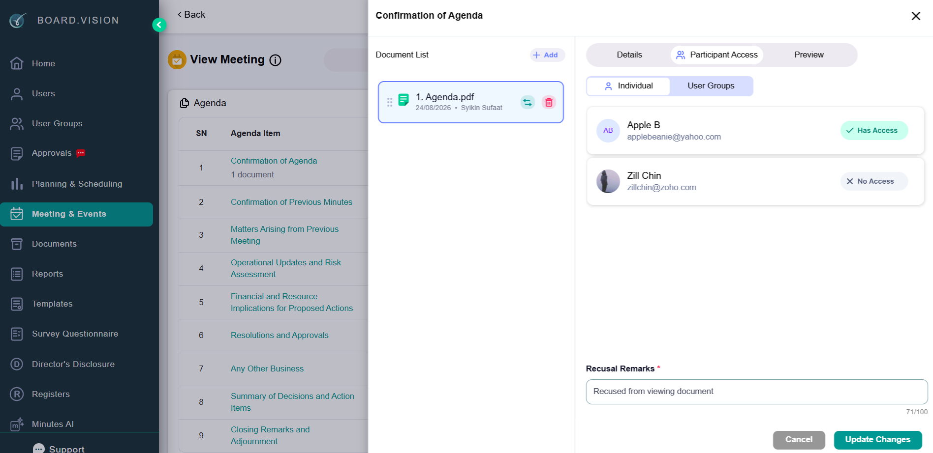Toggle Apple B's Has Access status

coord(874,131)
